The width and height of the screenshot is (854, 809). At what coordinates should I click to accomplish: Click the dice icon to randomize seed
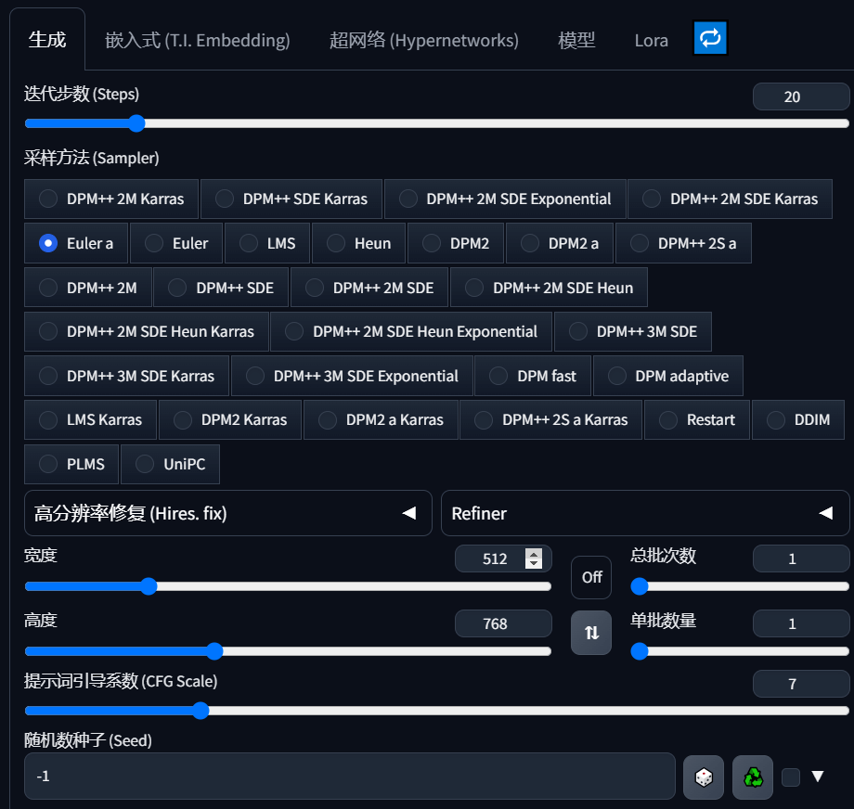pyautogui.click(x=704, y=777)
